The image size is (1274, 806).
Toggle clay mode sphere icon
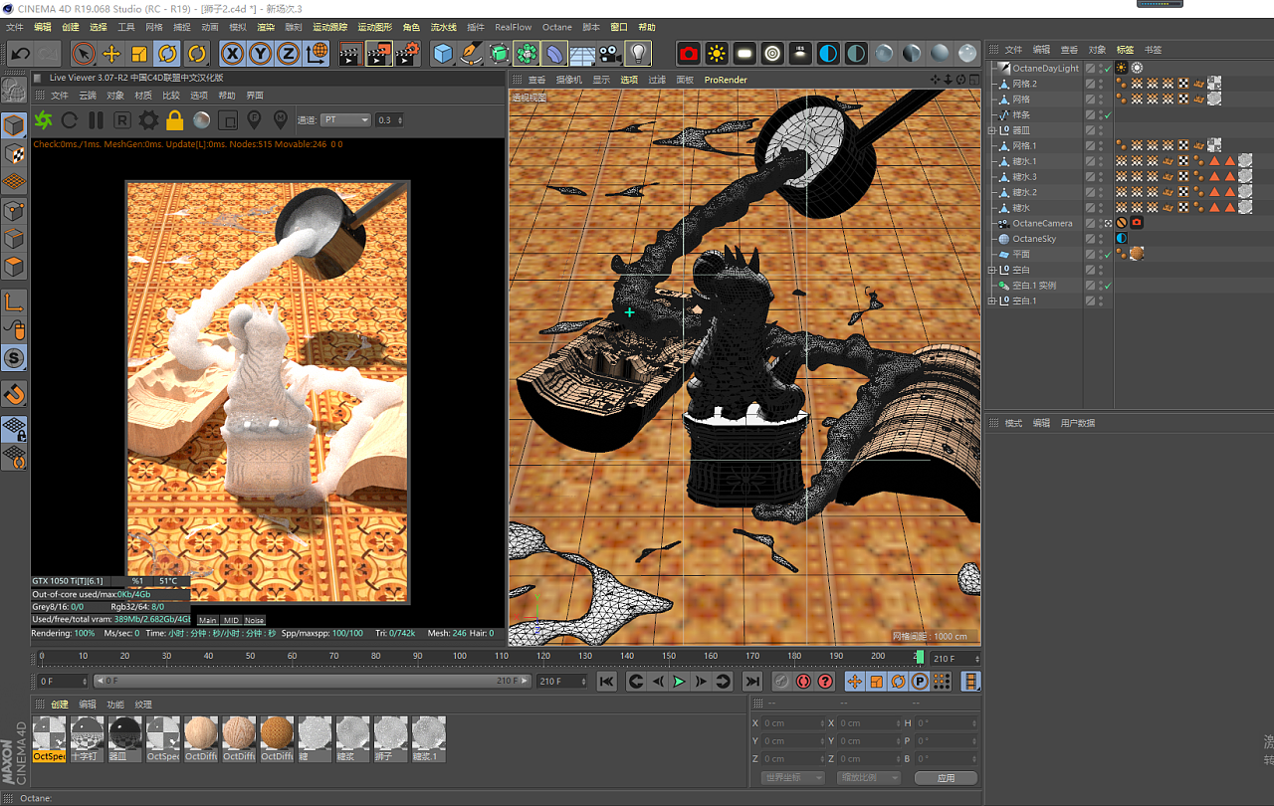(201, 120)
